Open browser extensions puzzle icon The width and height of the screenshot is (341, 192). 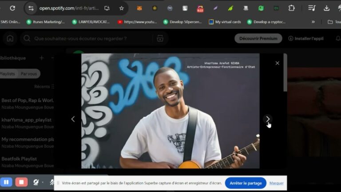(291, 8)
